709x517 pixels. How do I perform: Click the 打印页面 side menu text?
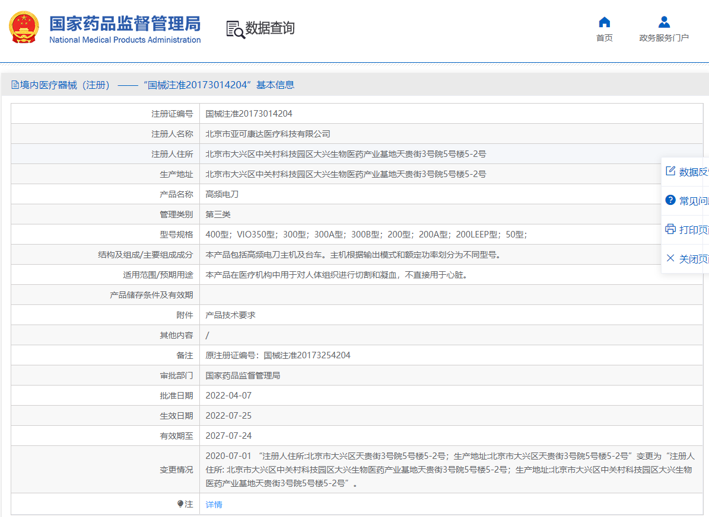pos(694,230)
